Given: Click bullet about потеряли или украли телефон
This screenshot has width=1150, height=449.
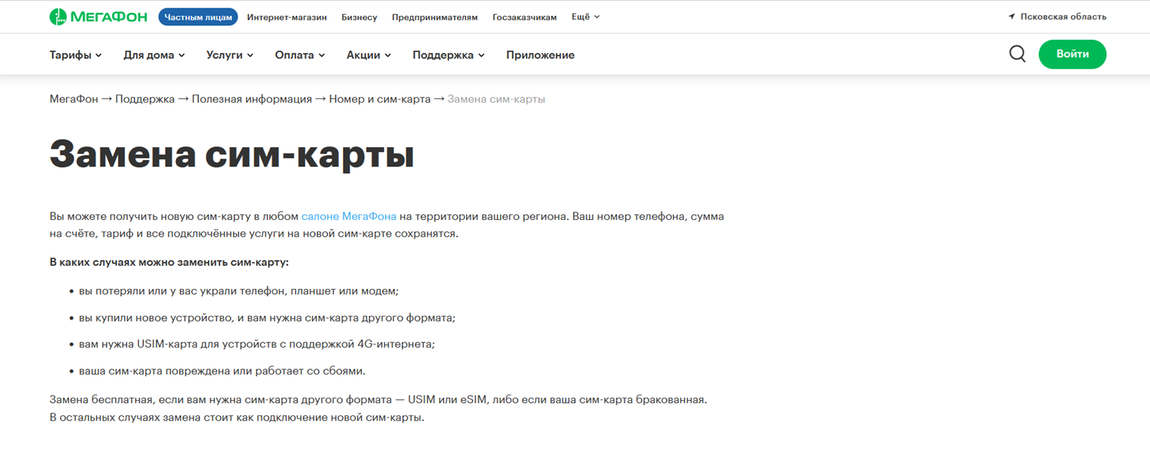Looking at the screenshot, I should (239, 291).
